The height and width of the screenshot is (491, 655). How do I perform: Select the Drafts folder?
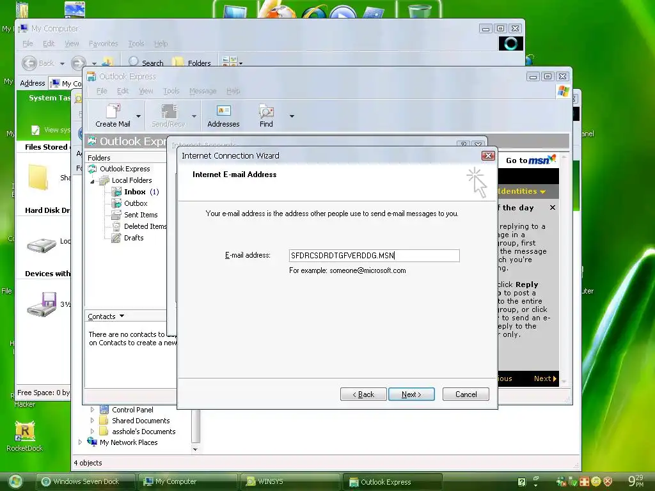[133, 238]
